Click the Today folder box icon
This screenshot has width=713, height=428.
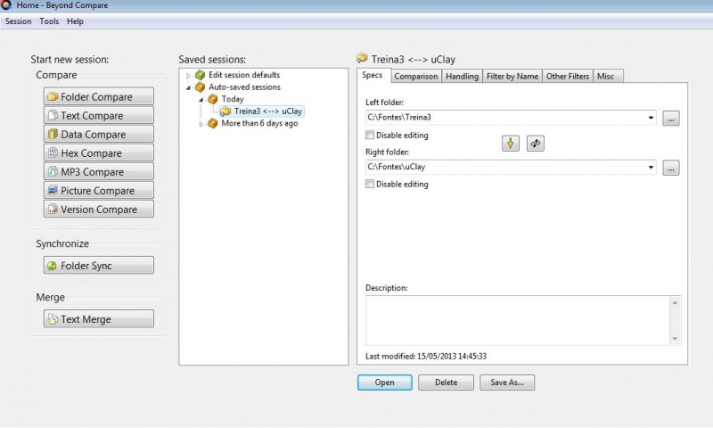click(x=213, y=99)
